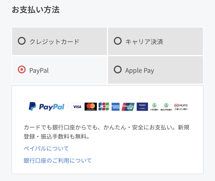Select the Apple Pay radio button
This screenshot has height=181, width=215.
[118, 70]
